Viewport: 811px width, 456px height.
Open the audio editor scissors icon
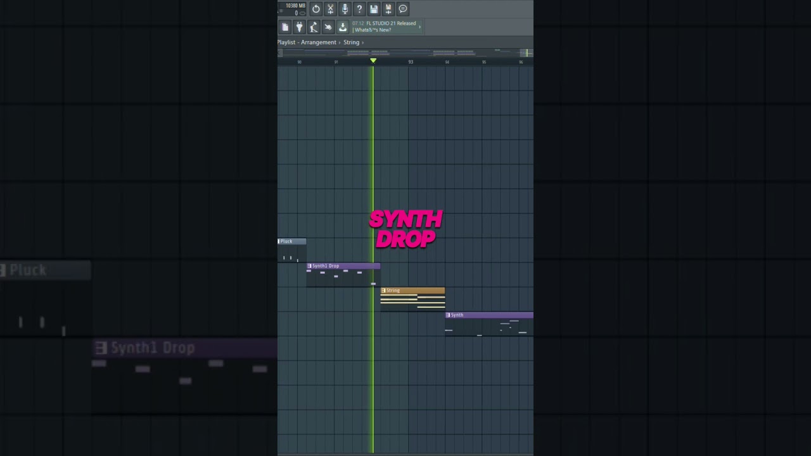pyautogui.click(x=330, y=9)
